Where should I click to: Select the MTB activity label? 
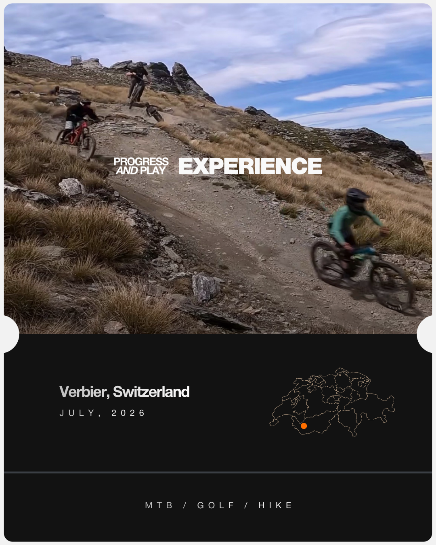pyautogui.click(x=159, y=505)
